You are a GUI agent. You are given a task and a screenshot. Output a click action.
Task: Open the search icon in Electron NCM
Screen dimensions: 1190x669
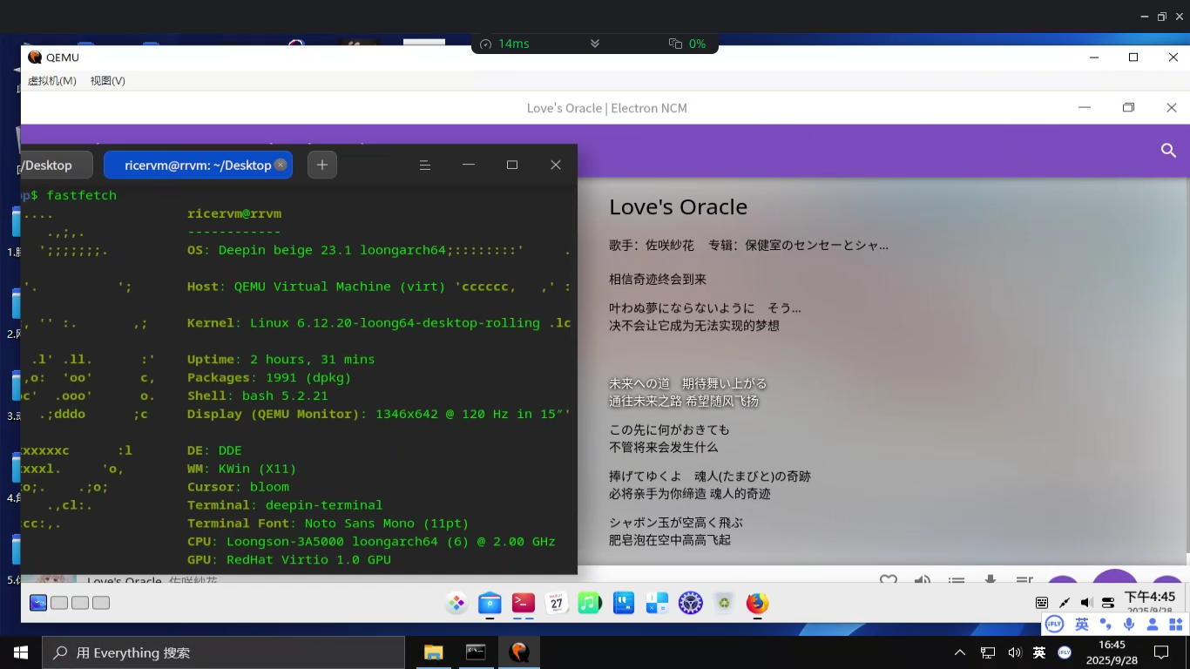pos(1168,151)
